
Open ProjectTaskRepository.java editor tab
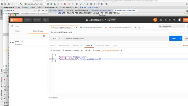coord(78,11)
